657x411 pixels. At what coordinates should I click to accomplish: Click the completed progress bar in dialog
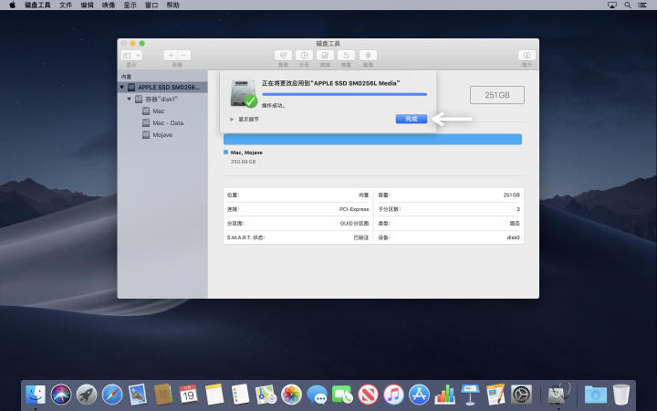pyautogui.click(x=344, y=95)
